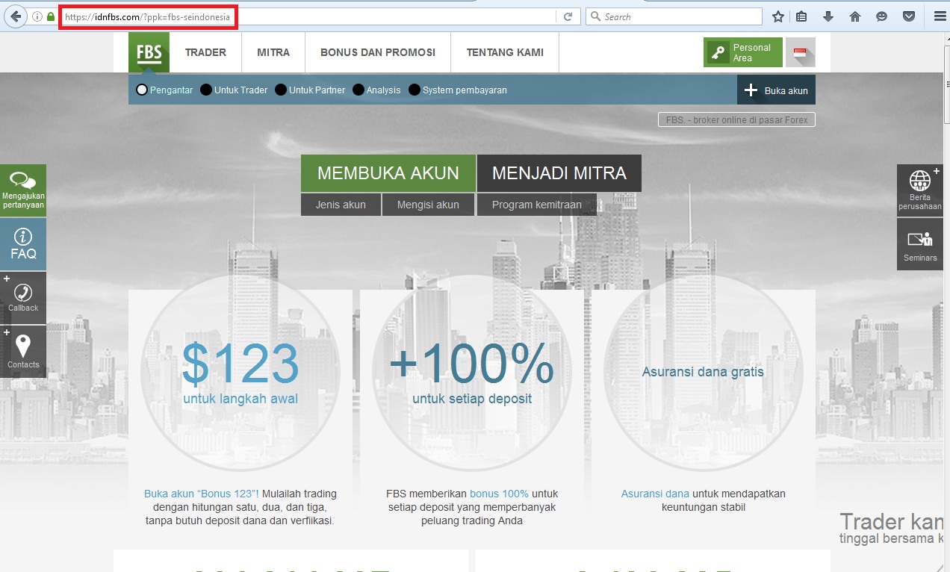Click the green padlock security icon
Screen dimensions: 950x572
click(x=51, y=16)
